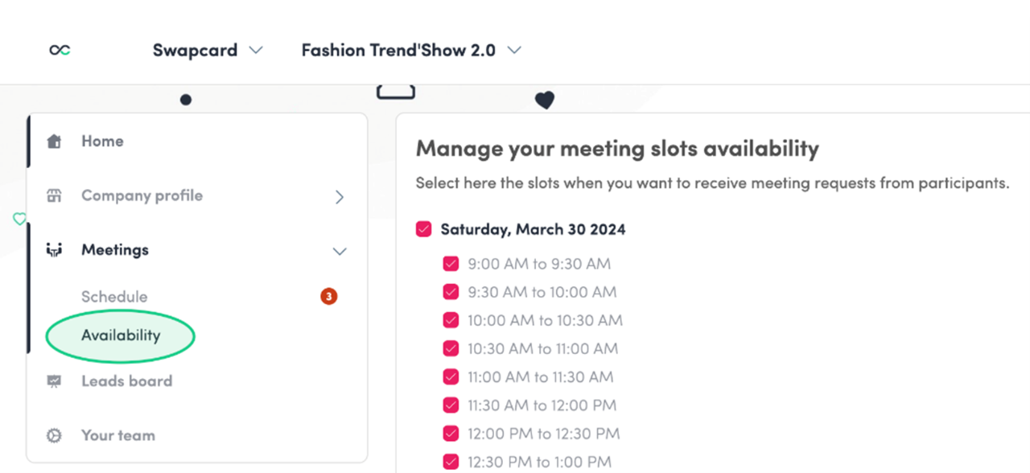Disable the 12:00 PM to 12:30 PM slot

pyautogui.click(x=451, y=434)
